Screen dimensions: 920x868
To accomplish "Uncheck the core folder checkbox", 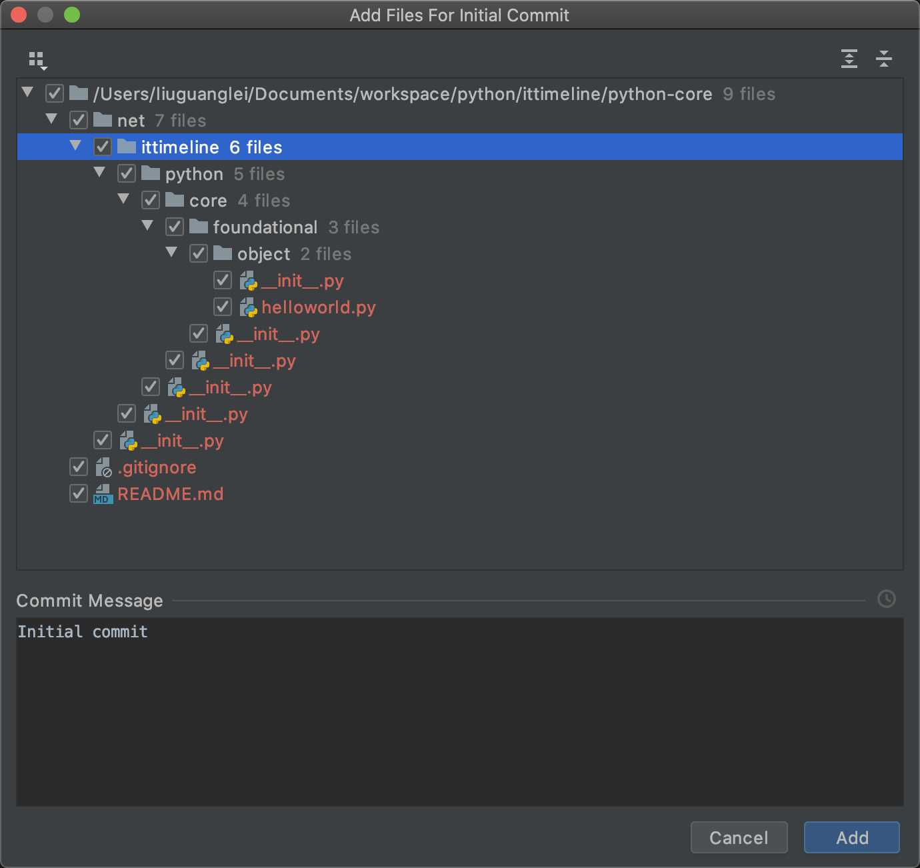I will (x=151, y=200).
